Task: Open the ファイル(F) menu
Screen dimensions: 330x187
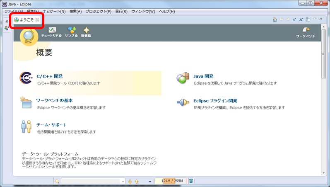Action: [x=14, y=11]
